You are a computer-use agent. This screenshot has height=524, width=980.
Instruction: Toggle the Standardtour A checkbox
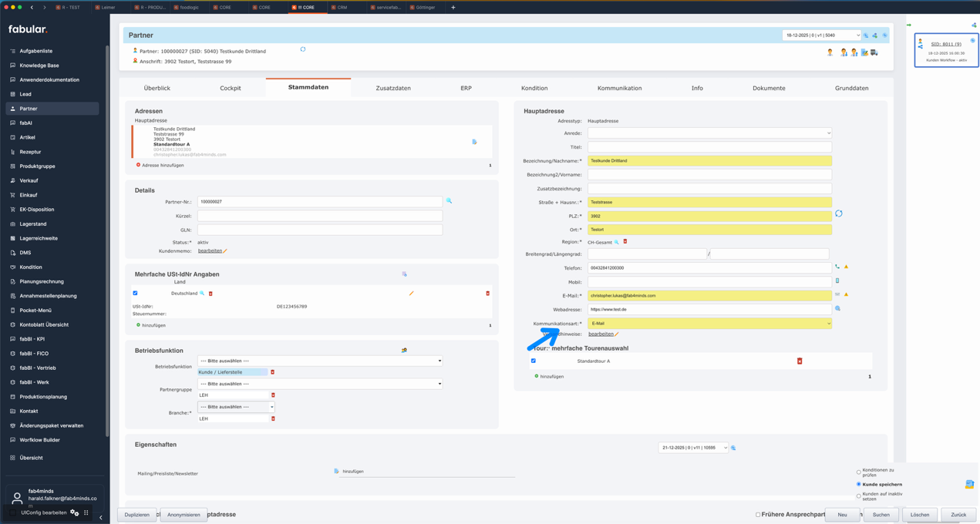[534, 361]
